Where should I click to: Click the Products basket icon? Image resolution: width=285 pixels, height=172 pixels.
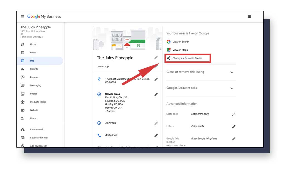click(23, 102)
